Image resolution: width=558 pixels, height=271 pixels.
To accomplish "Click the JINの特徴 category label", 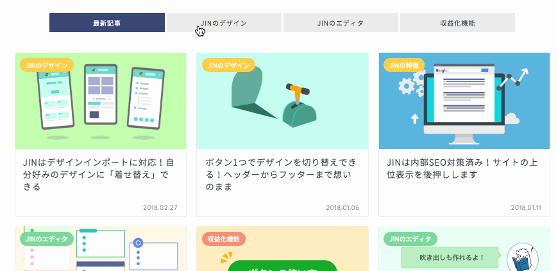I will tap(404, 65).
